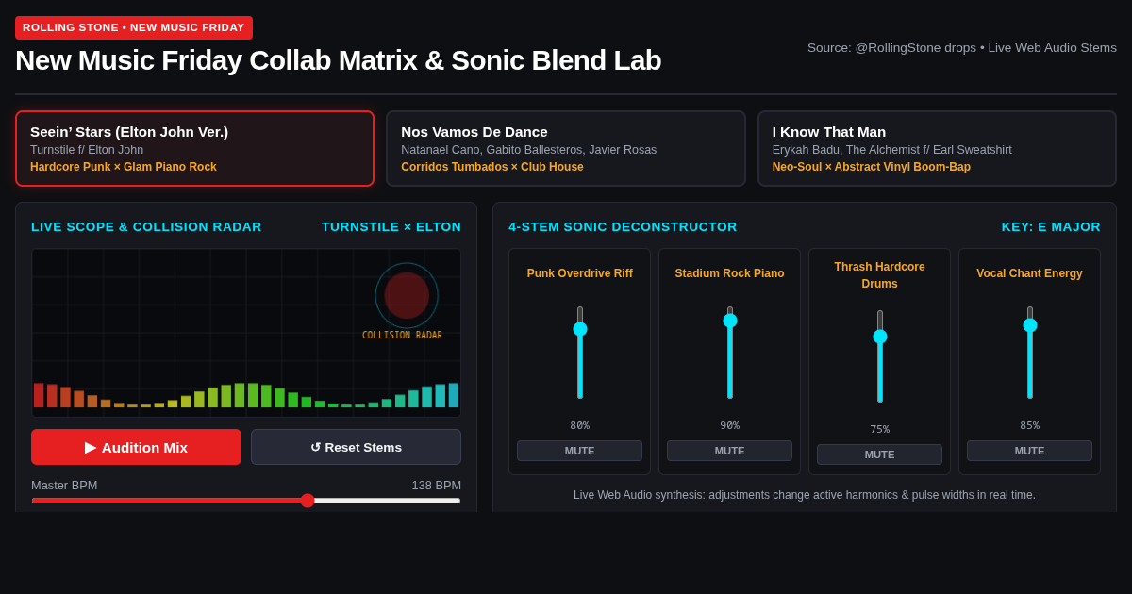Click the Punk Overdrive Riff volume slider
Image resolution: width=1132 pixels, height=594 pixels.
tap(580, 353)
